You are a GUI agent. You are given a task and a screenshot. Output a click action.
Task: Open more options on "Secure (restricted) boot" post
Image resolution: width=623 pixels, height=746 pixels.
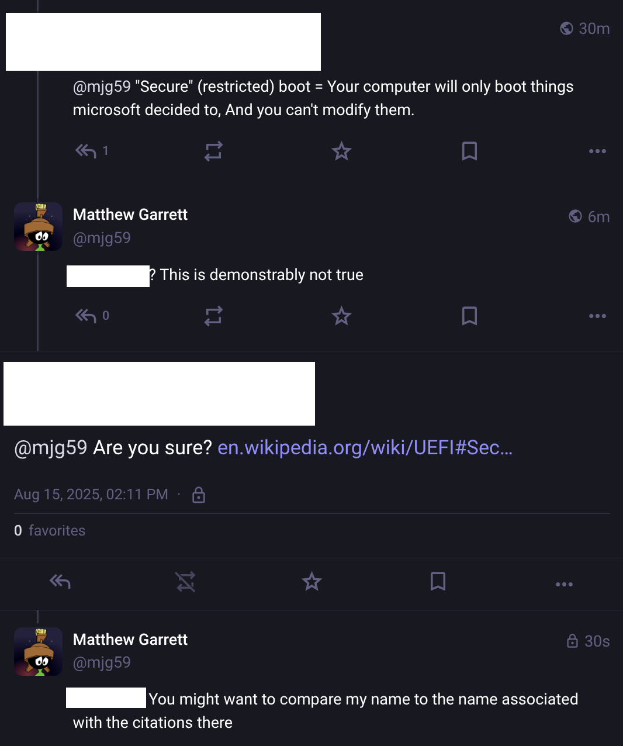[597, 151]
